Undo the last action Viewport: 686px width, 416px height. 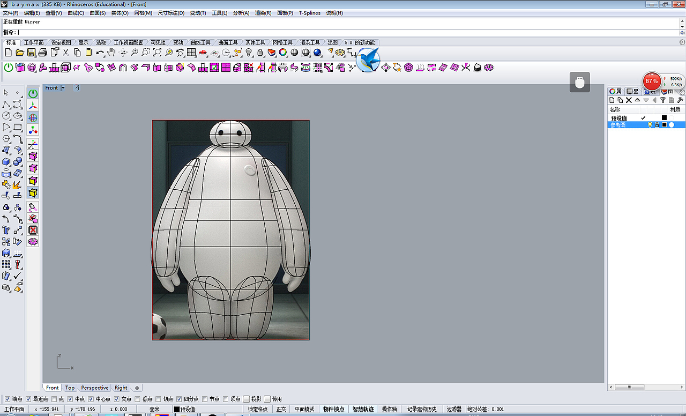[100, 53]
